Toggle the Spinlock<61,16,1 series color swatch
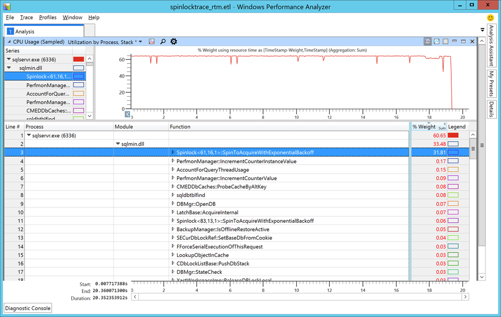The width and height of the screenshot is (501, 317). tap(79, 77)
